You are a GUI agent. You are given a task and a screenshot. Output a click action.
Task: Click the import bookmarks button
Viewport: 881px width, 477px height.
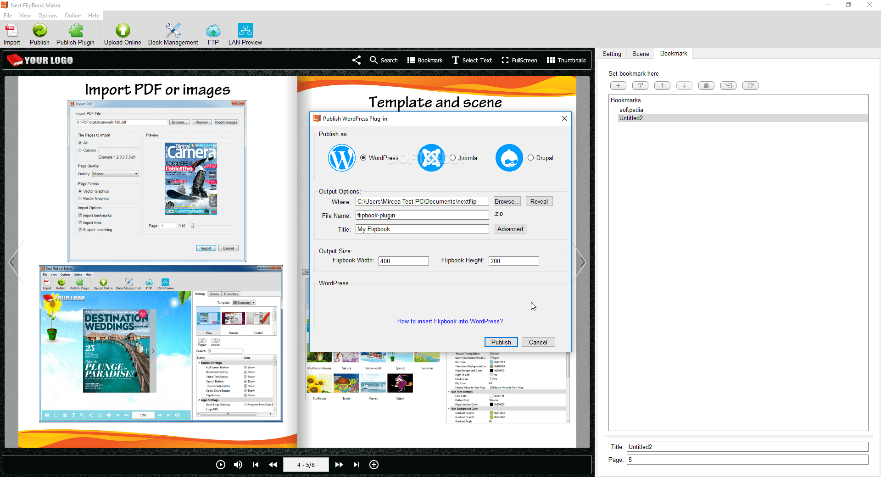click(x=728, y=86)
